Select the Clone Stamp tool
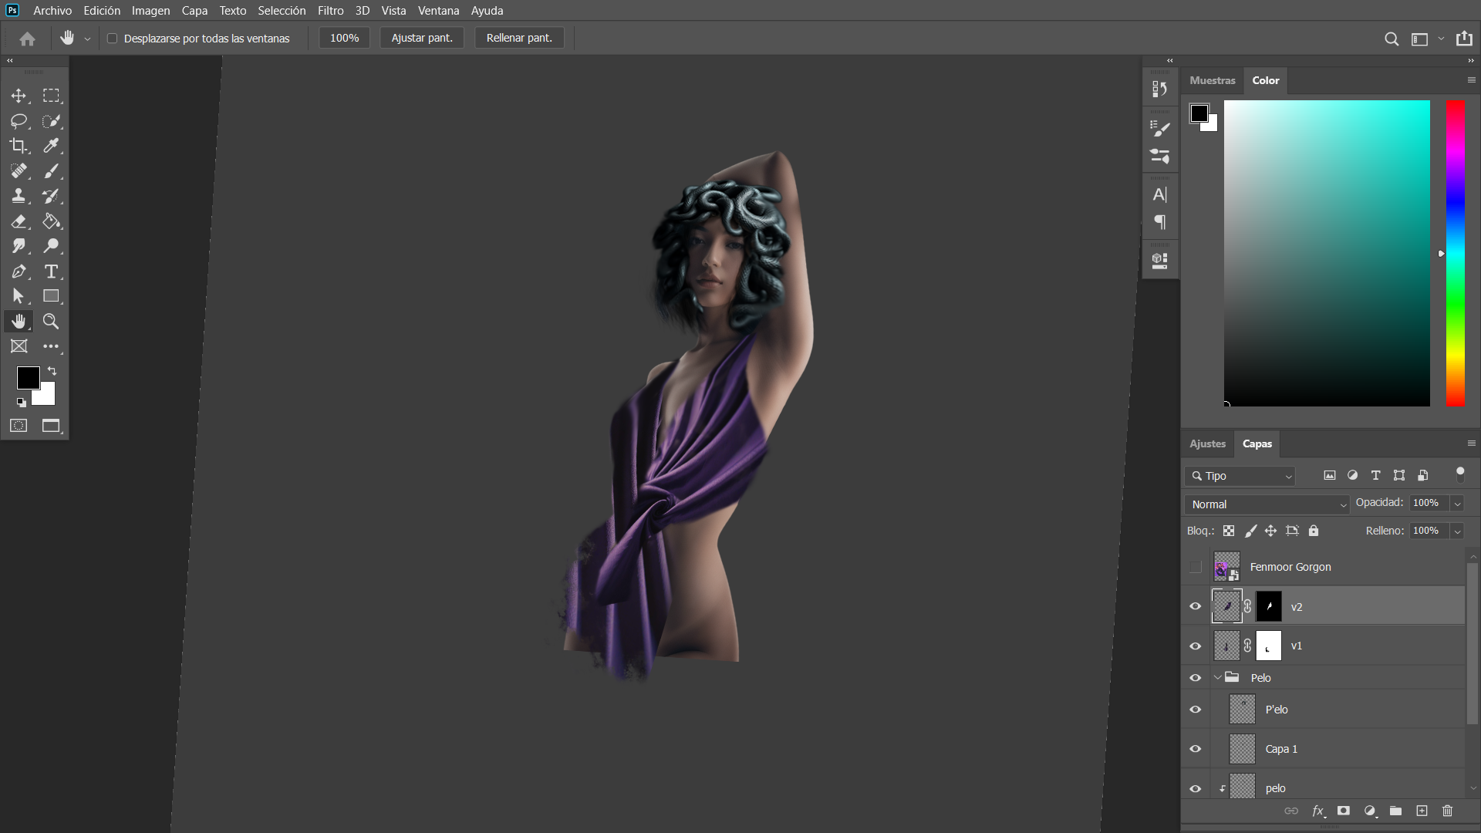This screenshot has height=833, width=1481. (x=19, y=196)
